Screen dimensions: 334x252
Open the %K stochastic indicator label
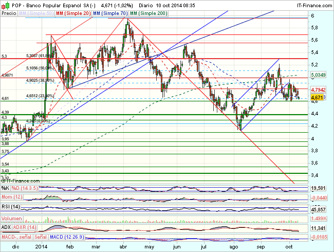tap(6, 188)
